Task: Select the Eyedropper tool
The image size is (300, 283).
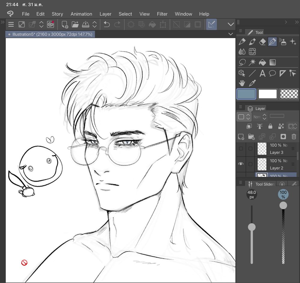Action: pos(252,83)
